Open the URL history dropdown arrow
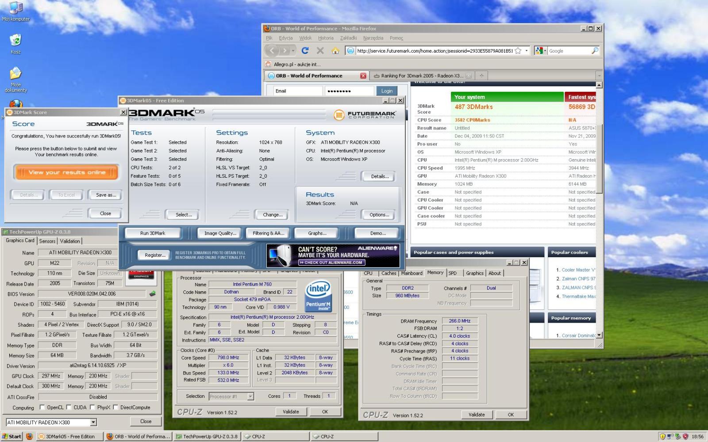 coord(526,51)
